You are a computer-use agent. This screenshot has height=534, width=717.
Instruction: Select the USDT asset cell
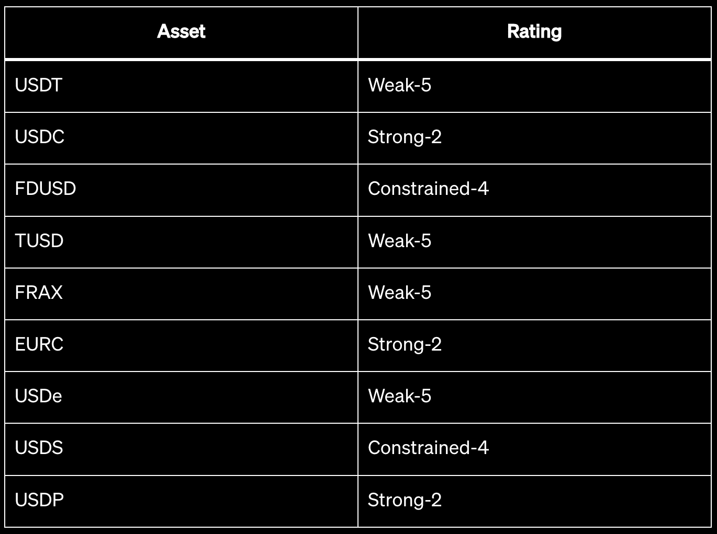coord(181,86)
